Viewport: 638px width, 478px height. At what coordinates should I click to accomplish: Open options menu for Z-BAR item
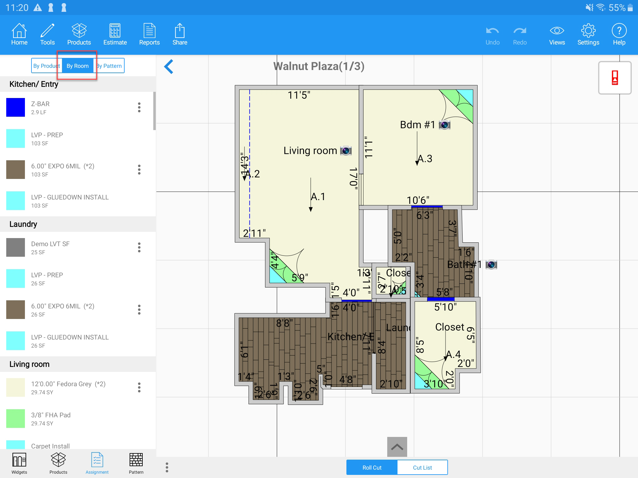click(139, 107)
